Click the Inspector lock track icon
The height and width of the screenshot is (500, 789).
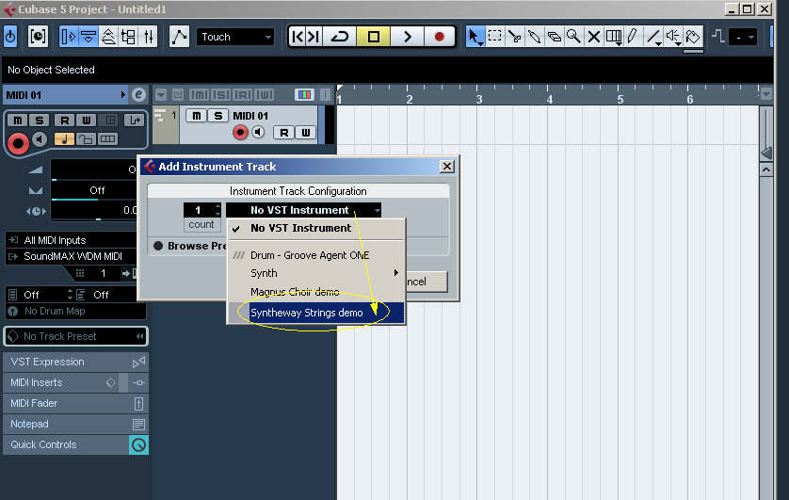(x=86, y=138)
